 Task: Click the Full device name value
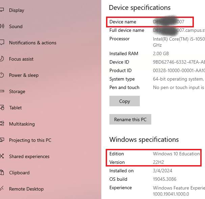179,30
